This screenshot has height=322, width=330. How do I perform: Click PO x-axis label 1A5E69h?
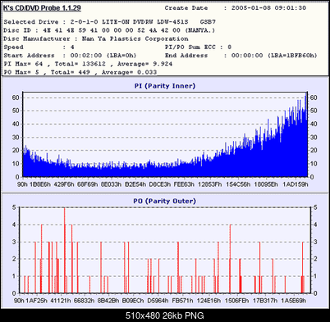click(294, 301)
